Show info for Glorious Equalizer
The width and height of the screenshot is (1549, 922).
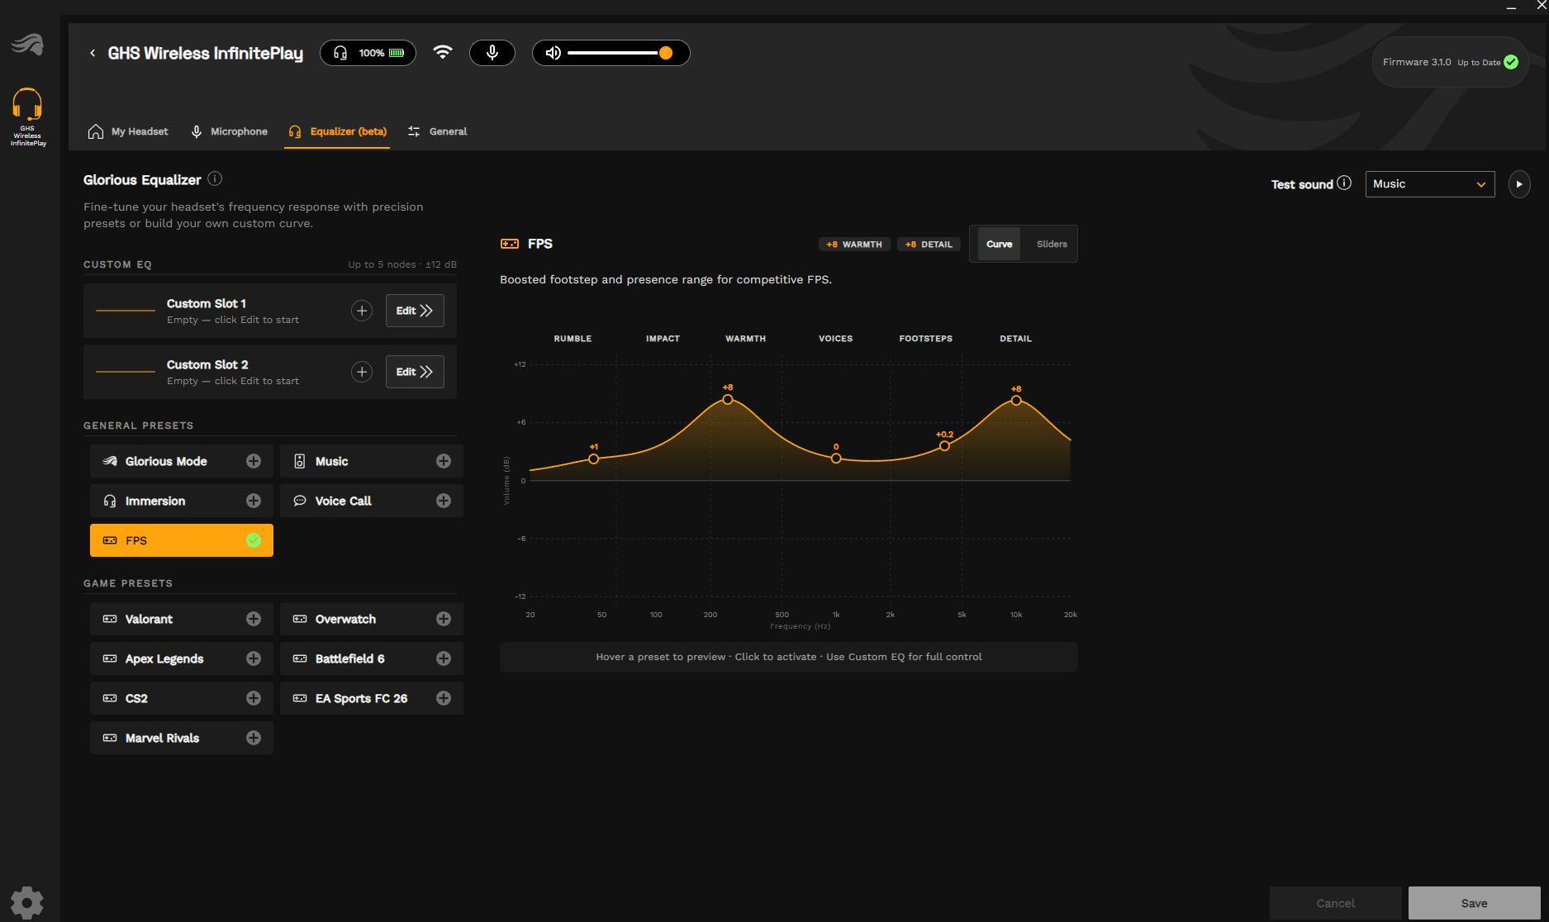pyautogui.click(x=215, y=179)
